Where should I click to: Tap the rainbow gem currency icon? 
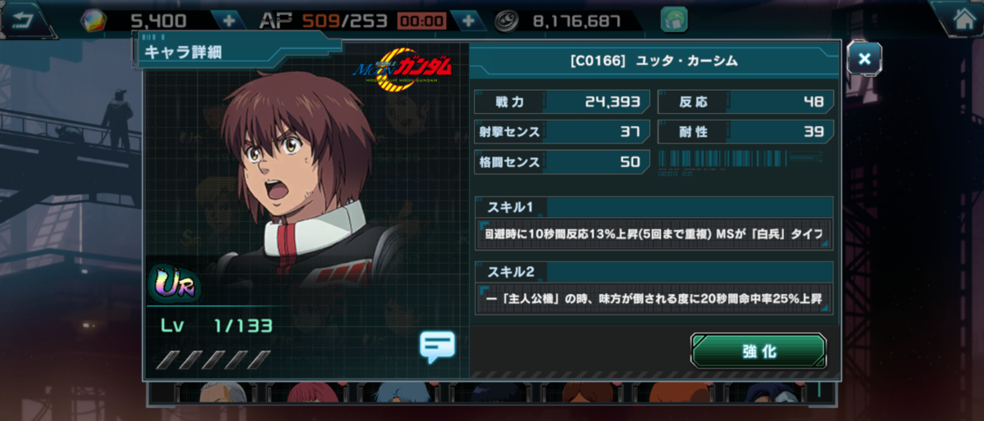[93, 20]
